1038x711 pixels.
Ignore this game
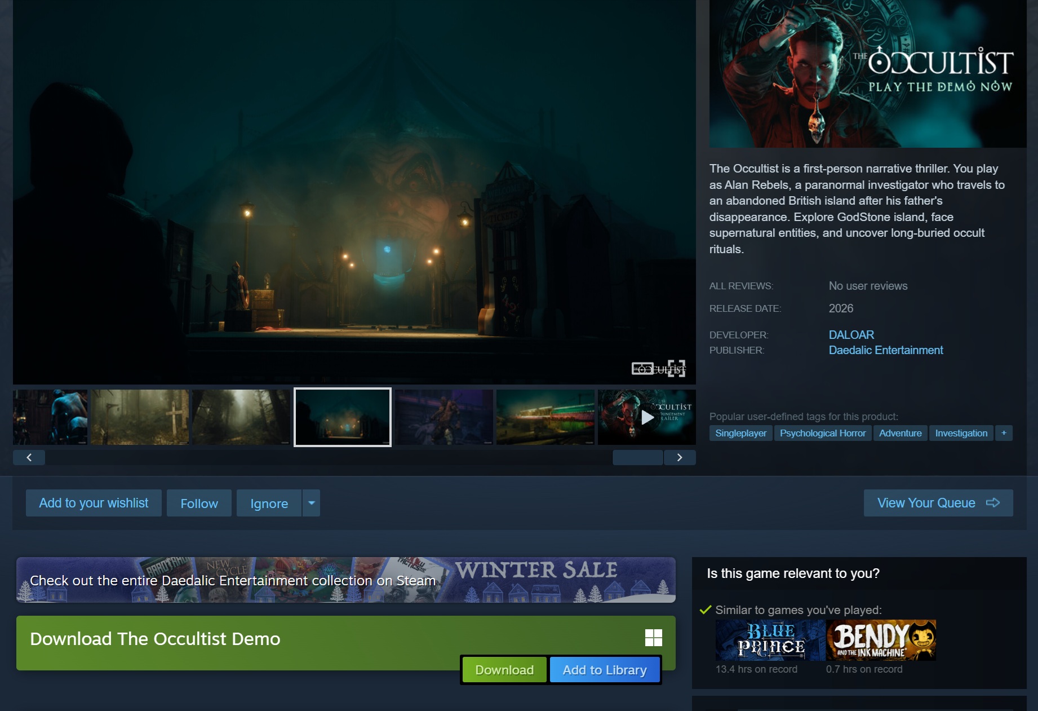[269, 503]
